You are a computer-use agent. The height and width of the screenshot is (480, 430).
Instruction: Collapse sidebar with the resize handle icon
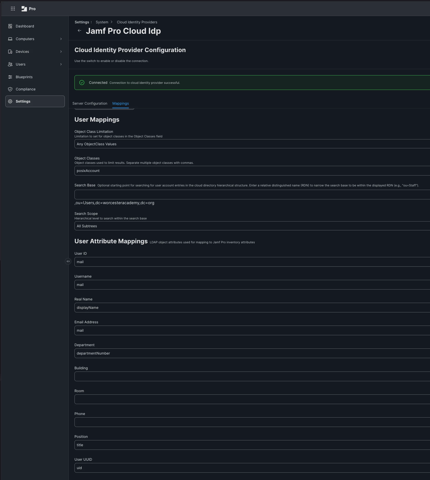coord(68,261)
